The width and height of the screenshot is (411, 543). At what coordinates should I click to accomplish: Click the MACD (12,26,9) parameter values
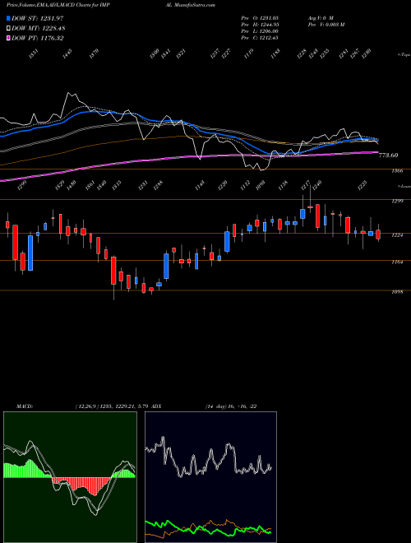(112, 406)
